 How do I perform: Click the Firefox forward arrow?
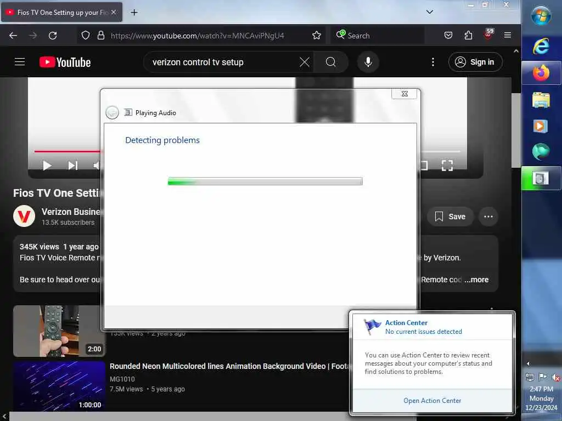(33, 36)
